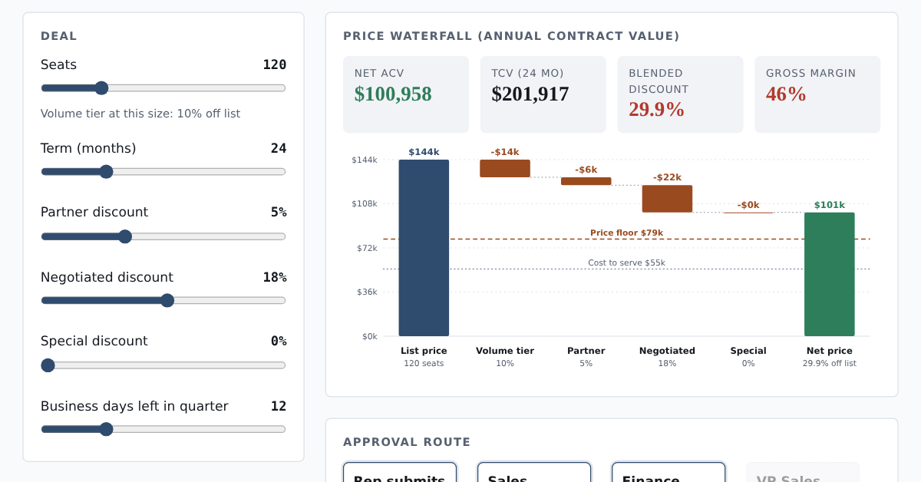
Task: Open the Net ACV $100,958 card
Action: point(406,94)
